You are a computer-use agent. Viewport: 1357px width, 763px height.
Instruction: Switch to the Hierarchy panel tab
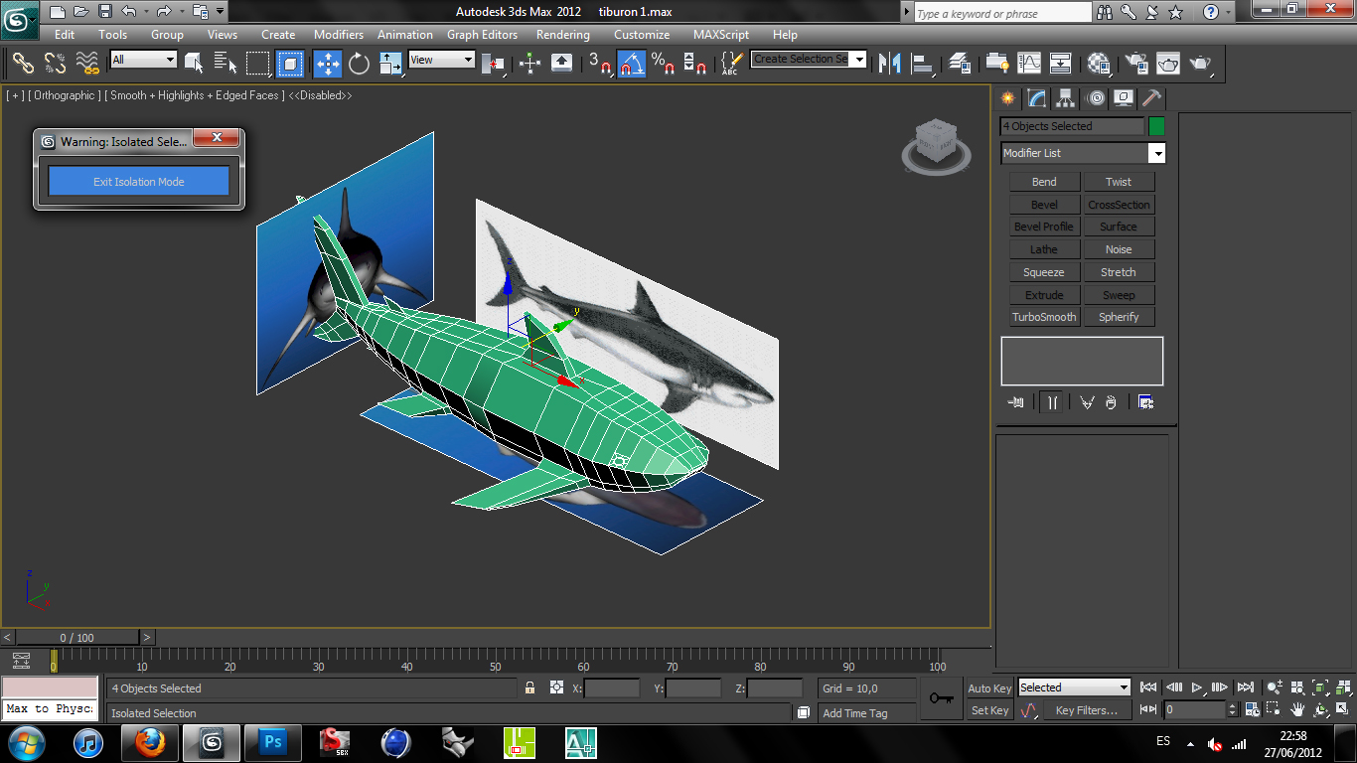1066,98
